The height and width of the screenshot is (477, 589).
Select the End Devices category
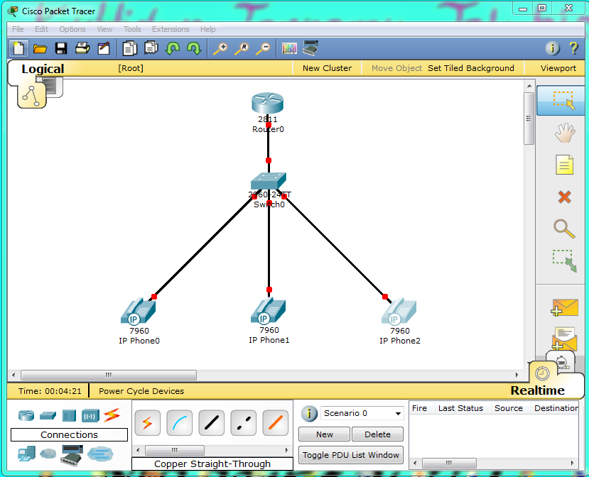[x=26, y=454]
